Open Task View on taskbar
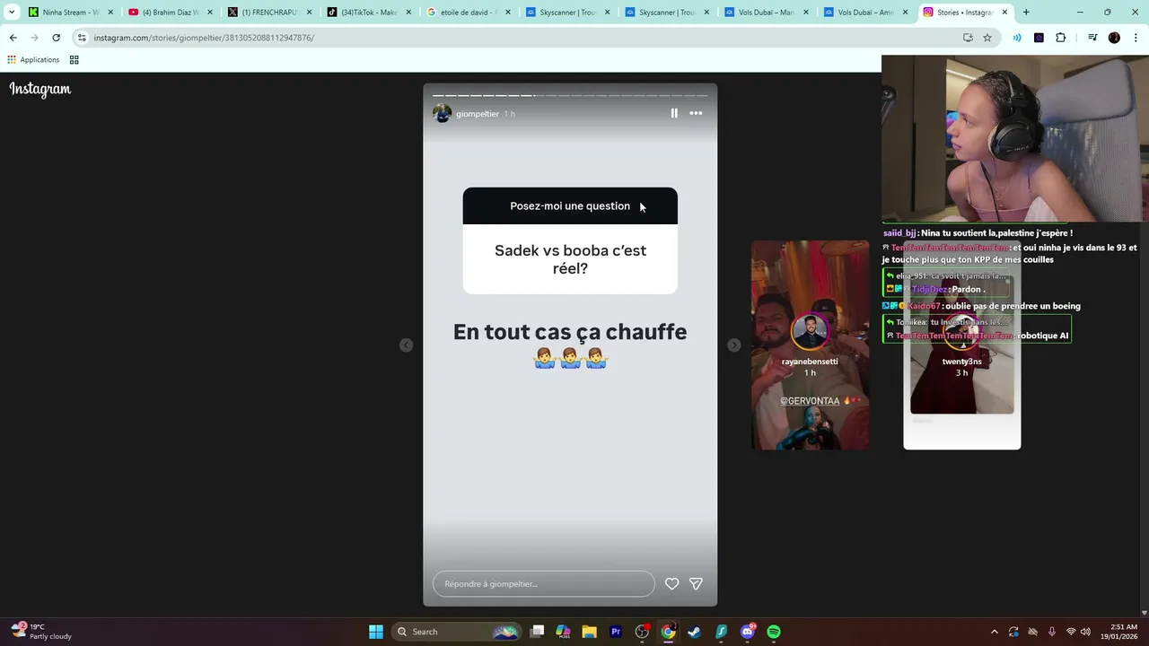Viewport: 1149px width, 646px height. [537, 632]
